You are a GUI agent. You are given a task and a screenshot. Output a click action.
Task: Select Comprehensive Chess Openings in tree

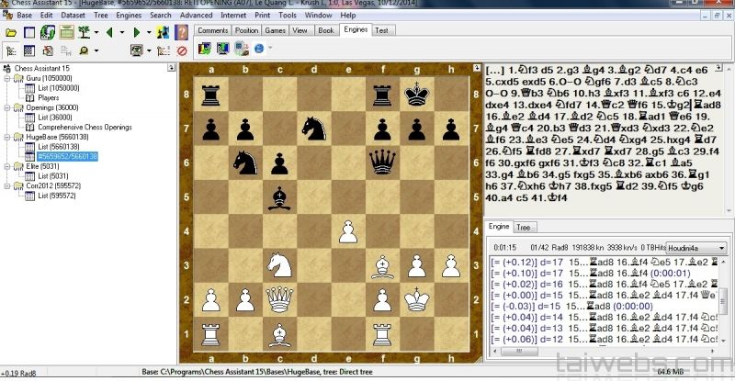point(77,128)
